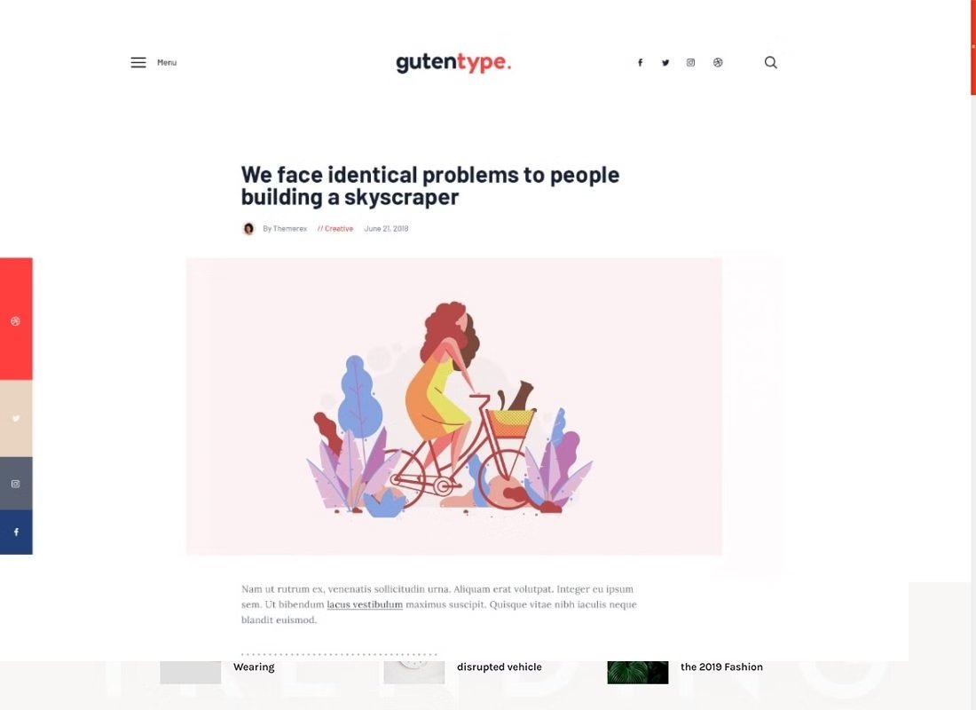976x710 pixels.
Task: Open the header Dribbble icon
Action: (x=718, y=62)
